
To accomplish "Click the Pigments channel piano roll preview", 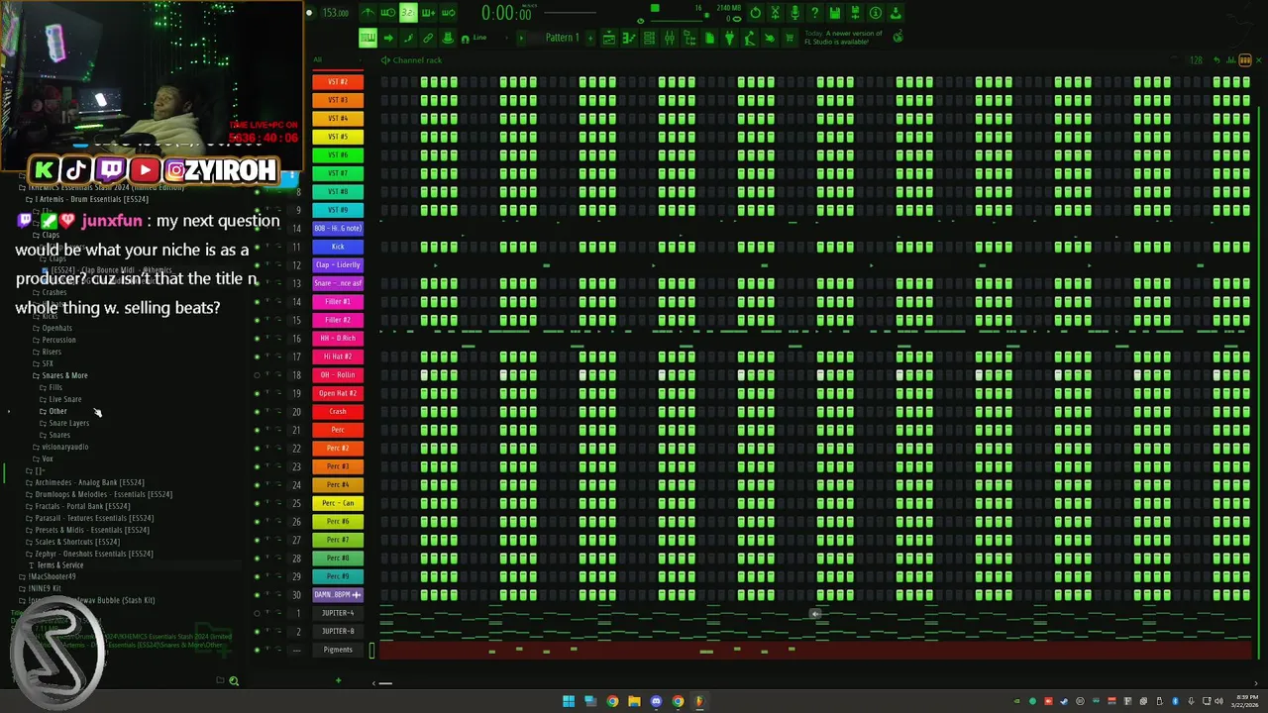I will [815, 650].
